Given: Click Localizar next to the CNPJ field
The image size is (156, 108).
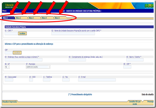Looking at the screenshot, I should 22,34.
